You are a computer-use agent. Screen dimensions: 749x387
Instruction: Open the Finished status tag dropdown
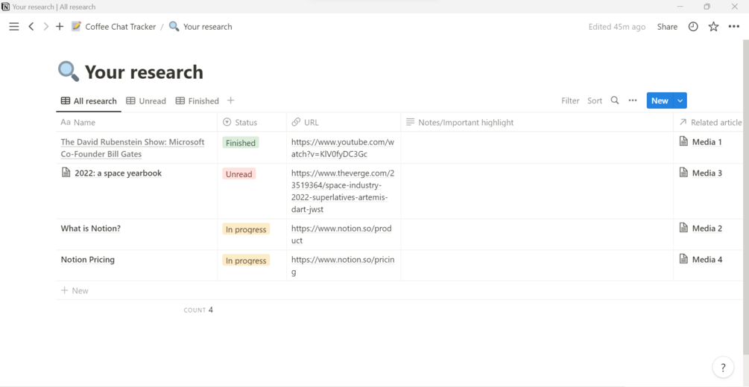point(241,143)
